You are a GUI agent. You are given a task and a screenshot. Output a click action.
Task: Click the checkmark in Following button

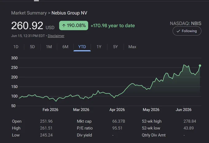[x=178, y=31]
